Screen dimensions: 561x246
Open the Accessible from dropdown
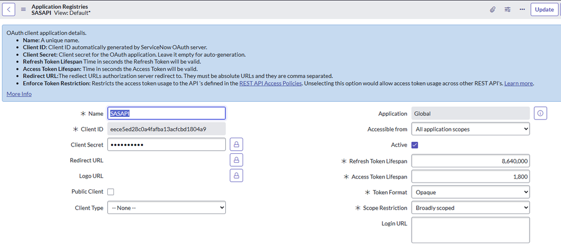click(471, 129)
